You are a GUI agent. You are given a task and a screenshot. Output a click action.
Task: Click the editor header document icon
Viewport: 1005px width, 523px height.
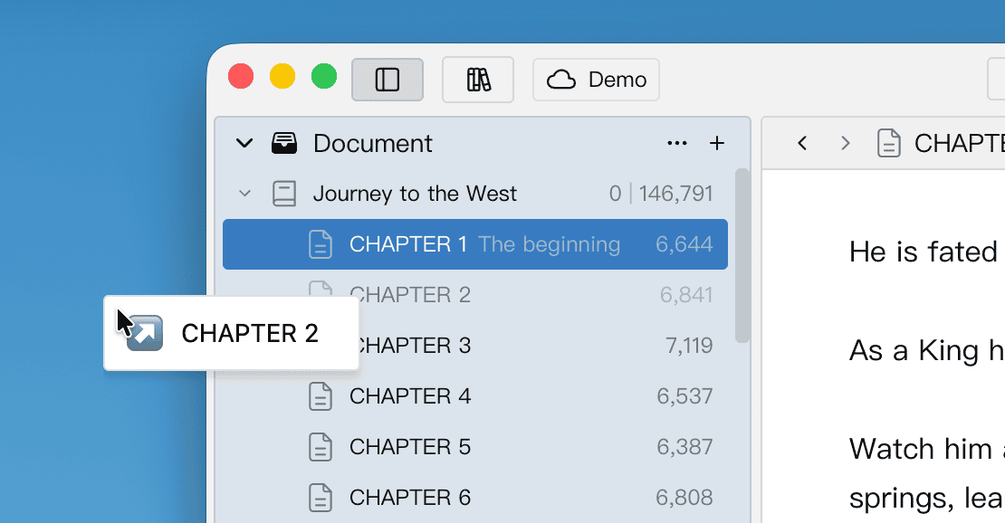(x=889, y=143)
